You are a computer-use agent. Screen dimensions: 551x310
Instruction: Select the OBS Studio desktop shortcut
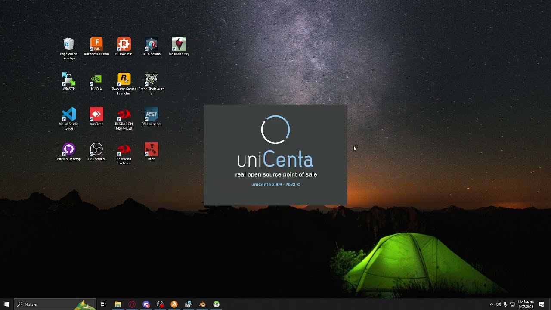click(x=96, y=152)
